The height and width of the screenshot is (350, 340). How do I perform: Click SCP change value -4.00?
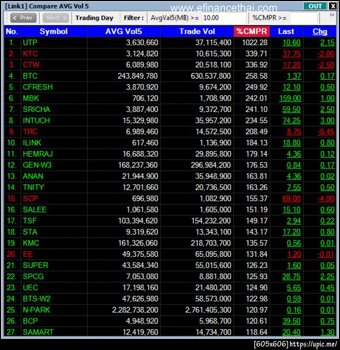(x=326, y=198)
